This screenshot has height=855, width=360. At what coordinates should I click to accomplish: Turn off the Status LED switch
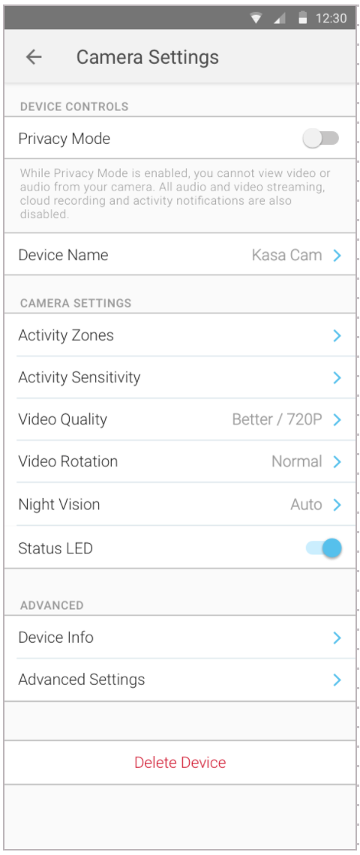(x=324, y=548)
